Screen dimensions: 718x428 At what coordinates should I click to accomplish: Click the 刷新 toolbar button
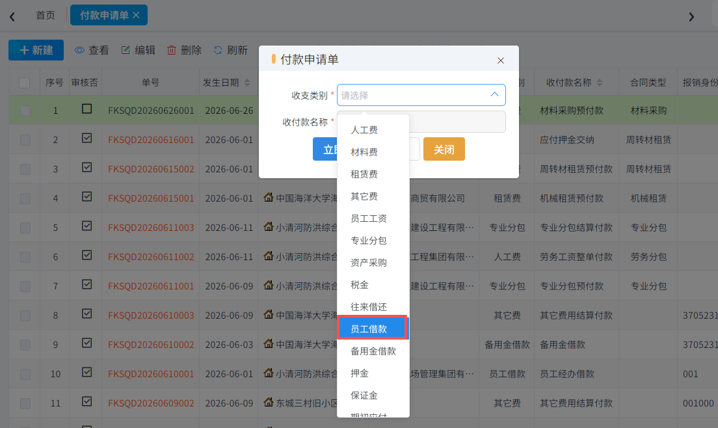click(230, 50)
